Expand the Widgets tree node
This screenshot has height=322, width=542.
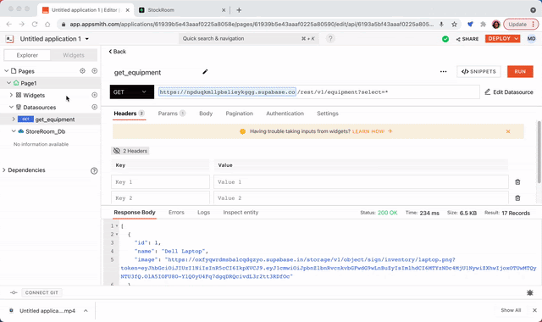pyautogui.click(x=11, y=95)
